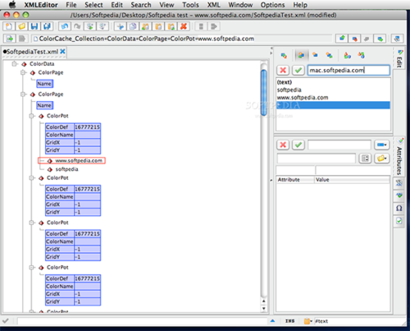410x331 pixels.
Task: Open the XML menu
Action: pos(214,5)
